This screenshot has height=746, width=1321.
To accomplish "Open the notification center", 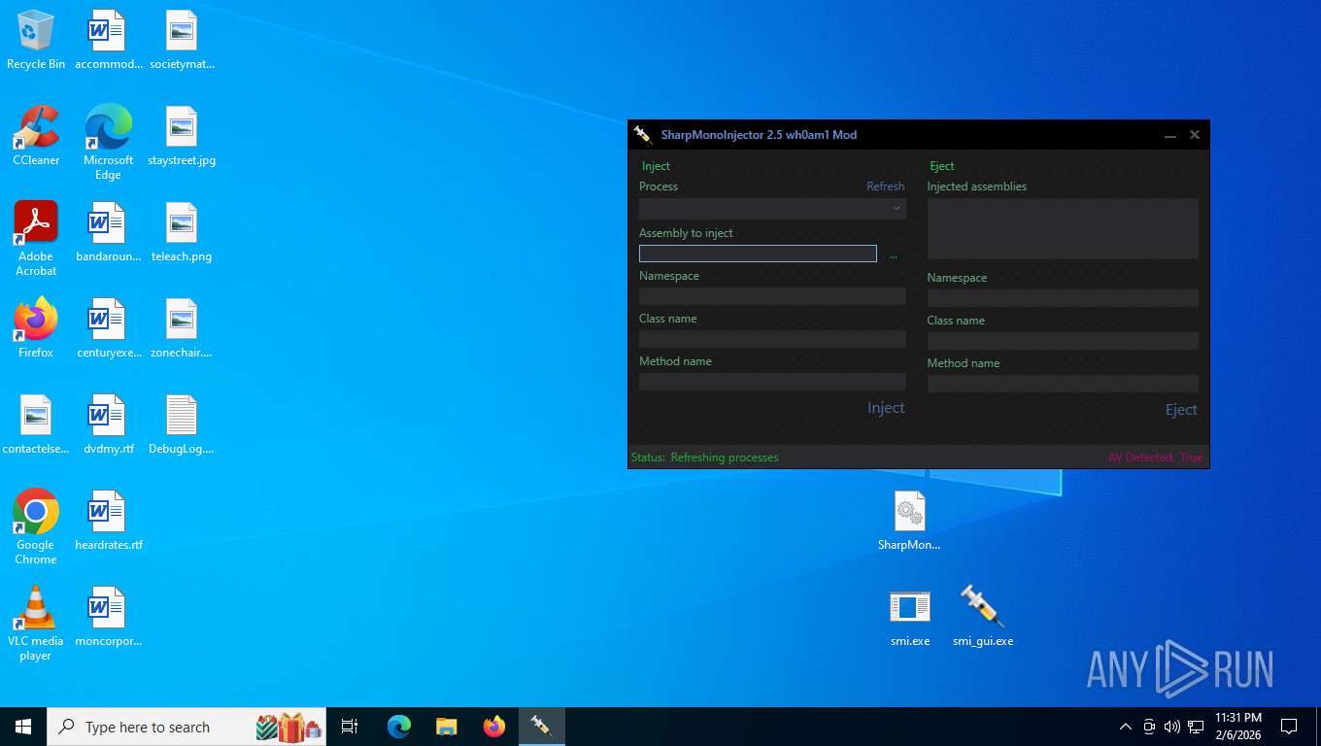I will tap(1289, 727).
